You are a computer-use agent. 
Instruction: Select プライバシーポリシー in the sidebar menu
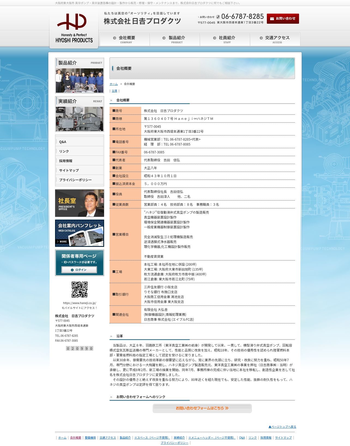(x=80, y=180)
